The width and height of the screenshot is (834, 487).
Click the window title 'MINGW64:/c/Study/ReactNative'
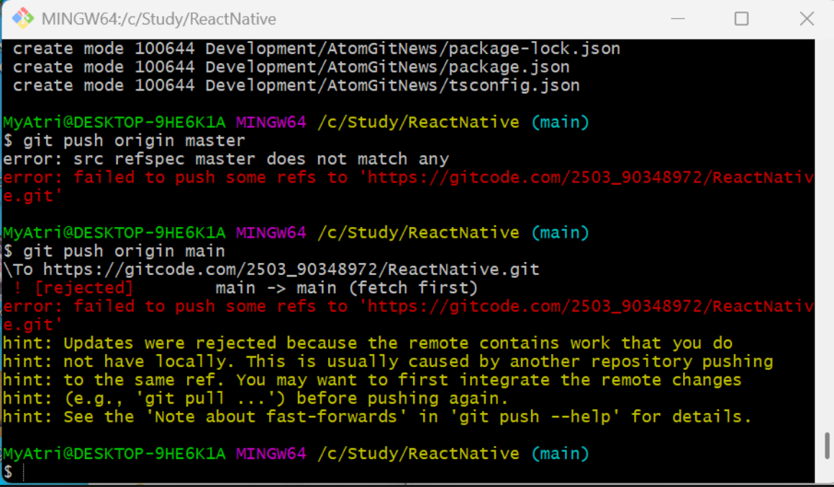click(x=158, y=19)
